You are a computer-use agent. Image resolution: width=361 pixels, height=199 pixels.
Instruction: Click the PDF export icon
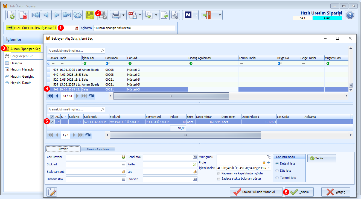tap(132, 15)
